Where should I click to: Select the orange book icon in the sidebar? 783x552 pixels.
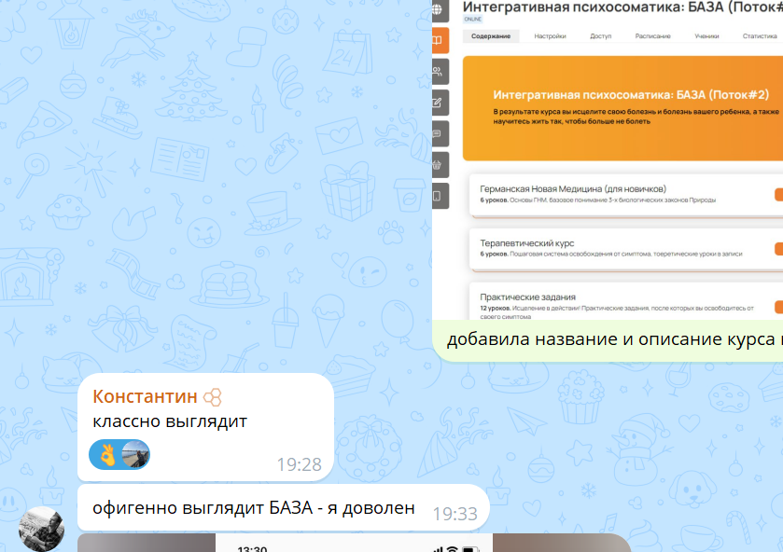[x=440, y=40]
